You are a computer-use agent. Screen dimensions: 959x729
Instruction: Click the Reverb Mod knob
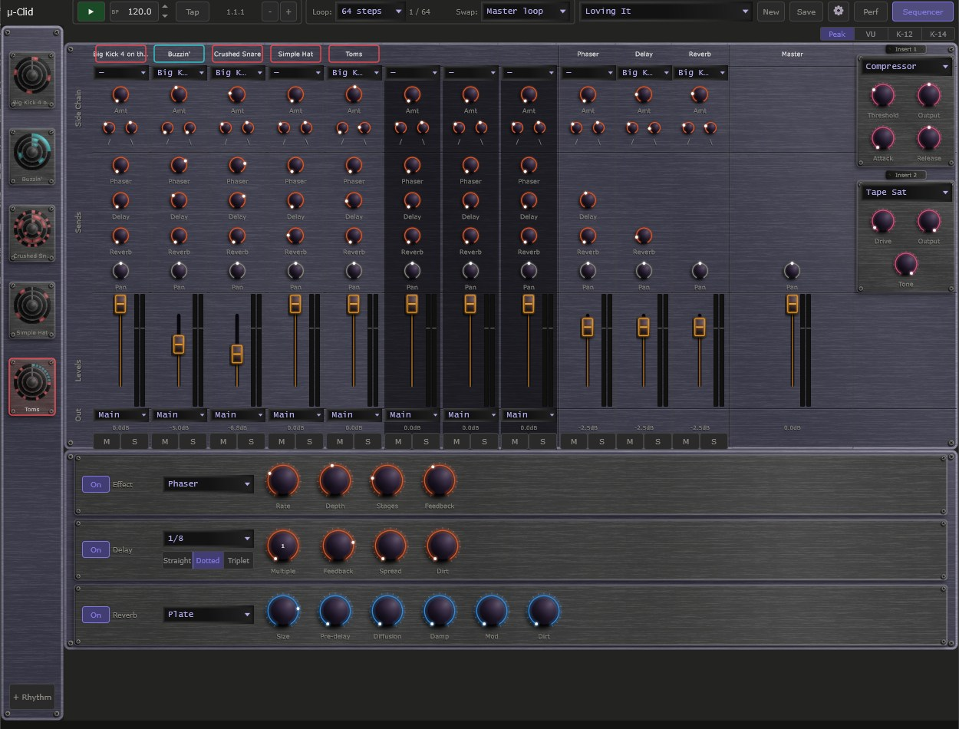[492, 612]
